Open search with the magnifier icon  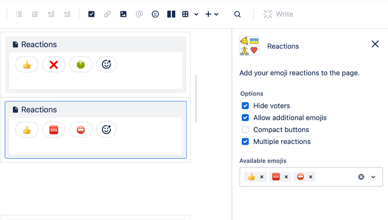pyautogui.click(x=237, y=14)
